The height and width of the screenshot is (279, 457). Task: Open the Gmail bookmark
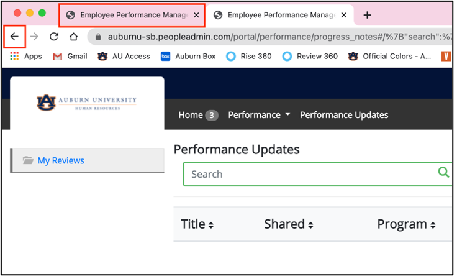(70, 57)
